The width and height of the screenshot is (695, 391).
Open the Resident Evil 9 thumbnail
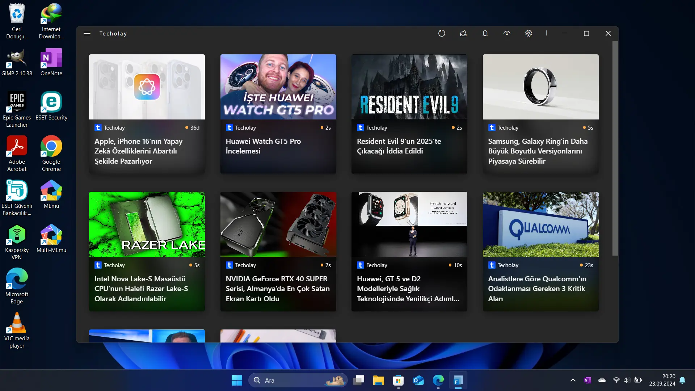pyautogui.click(x=409, y=87)
